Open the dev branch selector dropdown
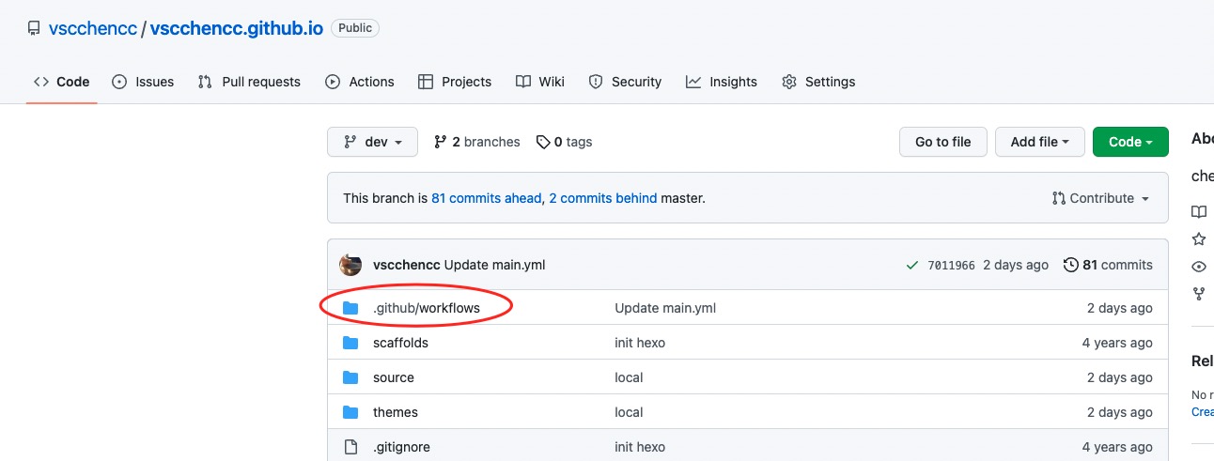 372,142
